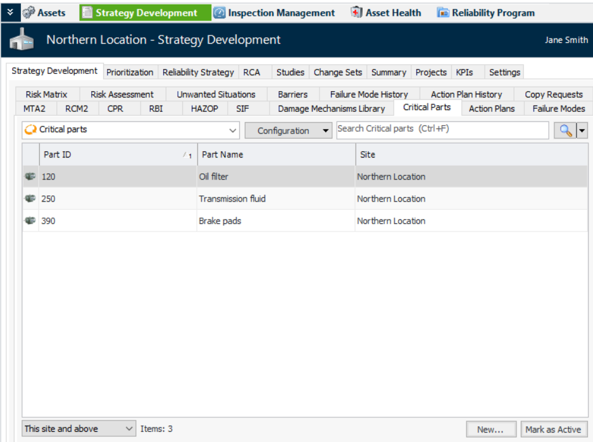This screenshot has height=442, width=593.
Task: Click the magnifying glass search button
Action: click(x=565, y=131)
